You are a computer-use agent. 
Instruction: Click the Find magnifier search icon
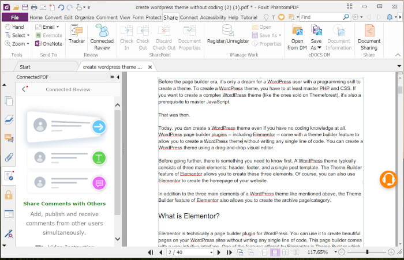[346, 17]
